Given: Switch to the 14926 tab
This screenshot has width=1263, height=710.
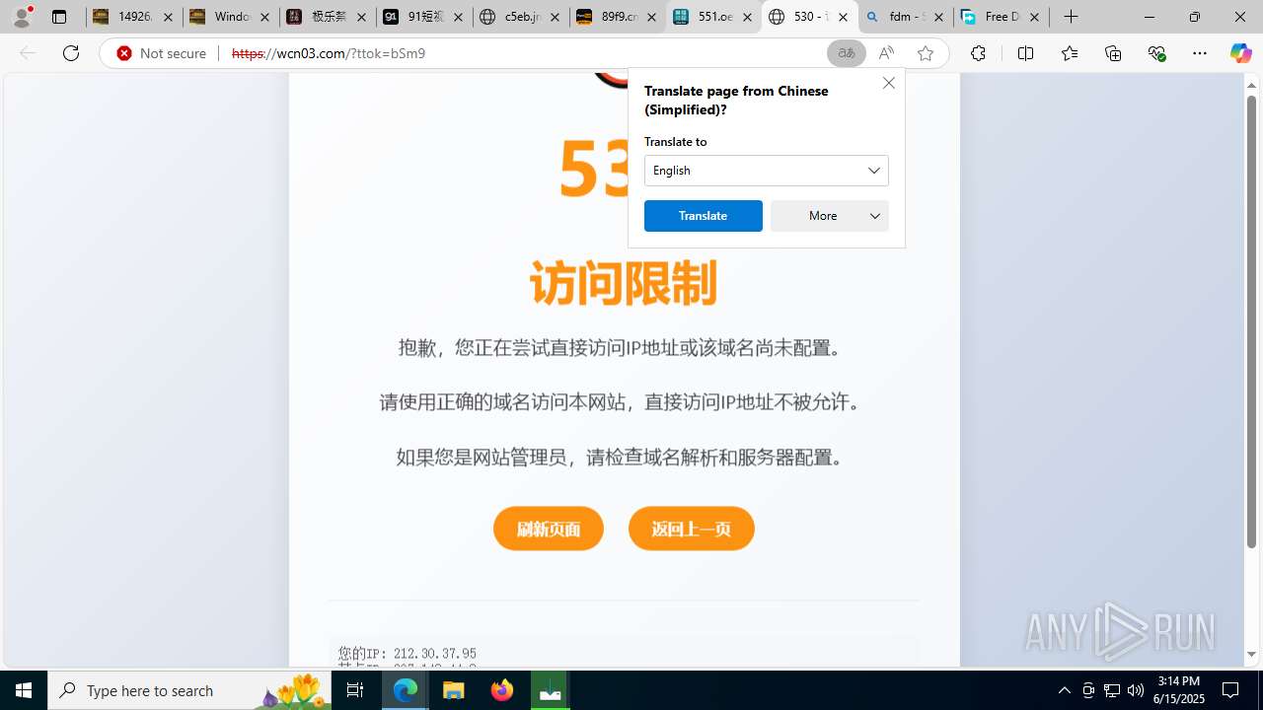Looking at the screenshot, I should [134, 17].
